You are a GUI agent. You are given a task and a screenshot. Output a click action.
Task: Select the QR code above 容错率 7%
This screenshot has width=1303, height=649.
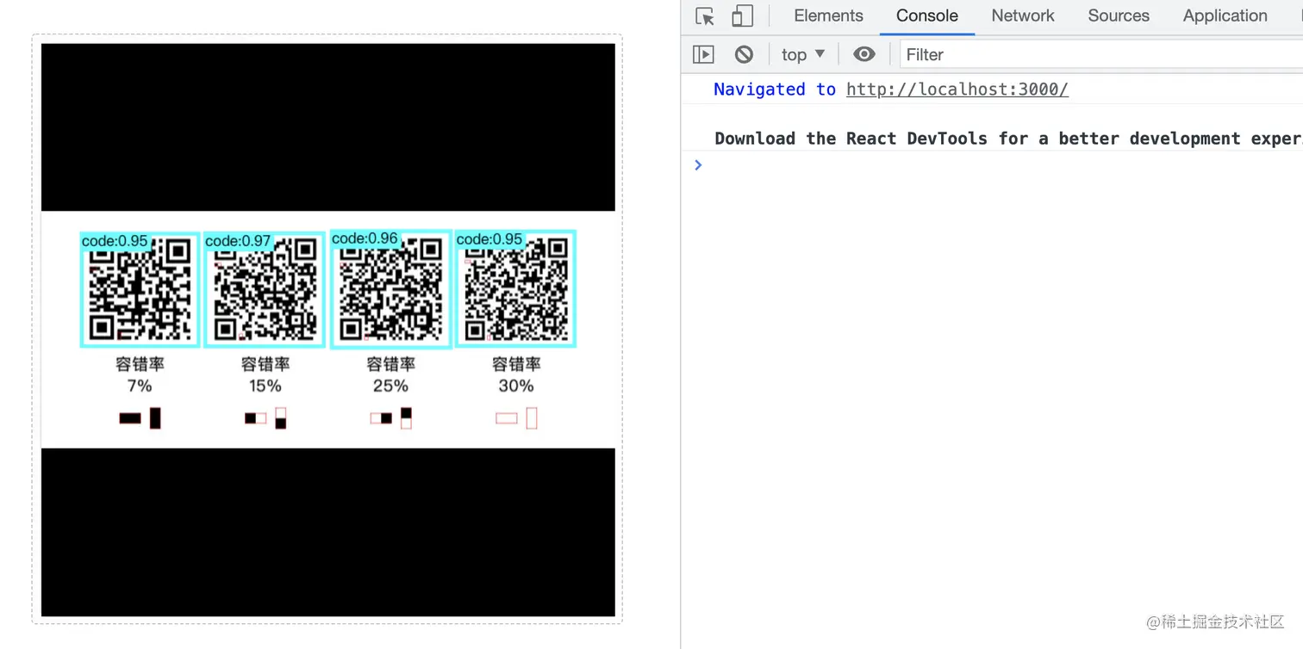click(x=140, y=289)
